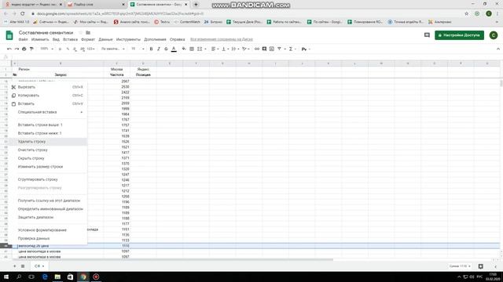Image resolution: width=503 pixels, height=282 pixels.
Task: Open the Изменить menu
Action: (x=40, y=39)
